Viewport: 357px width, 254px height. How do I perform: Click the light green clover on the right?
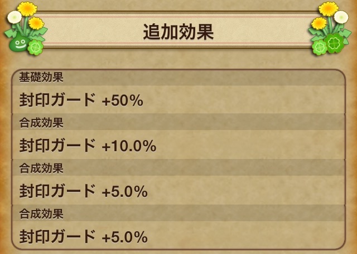click(320, 48)
